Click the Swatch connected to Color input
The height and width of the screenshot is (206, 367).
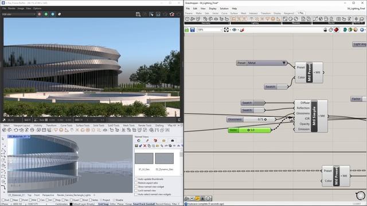[276, 86]
